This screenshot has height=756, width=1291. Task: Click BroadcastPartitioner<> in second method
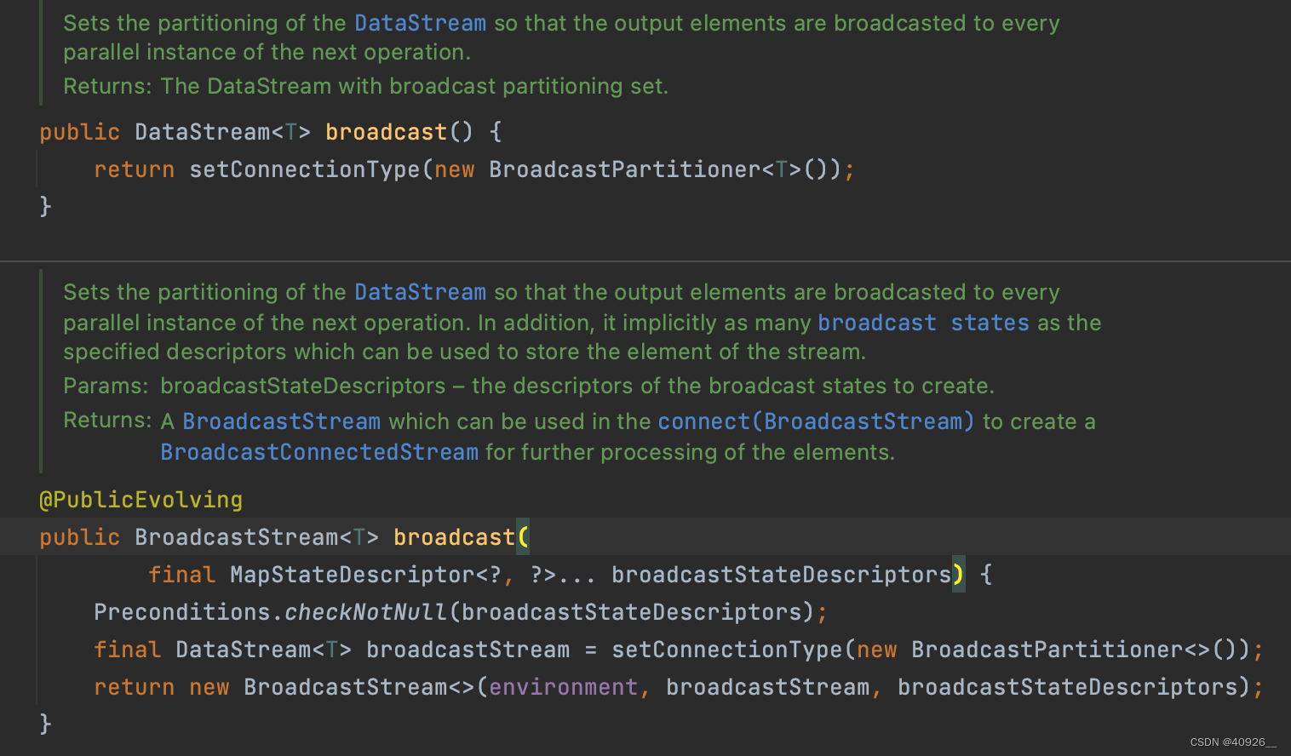pyautogui.click(x=1060, y=650)
